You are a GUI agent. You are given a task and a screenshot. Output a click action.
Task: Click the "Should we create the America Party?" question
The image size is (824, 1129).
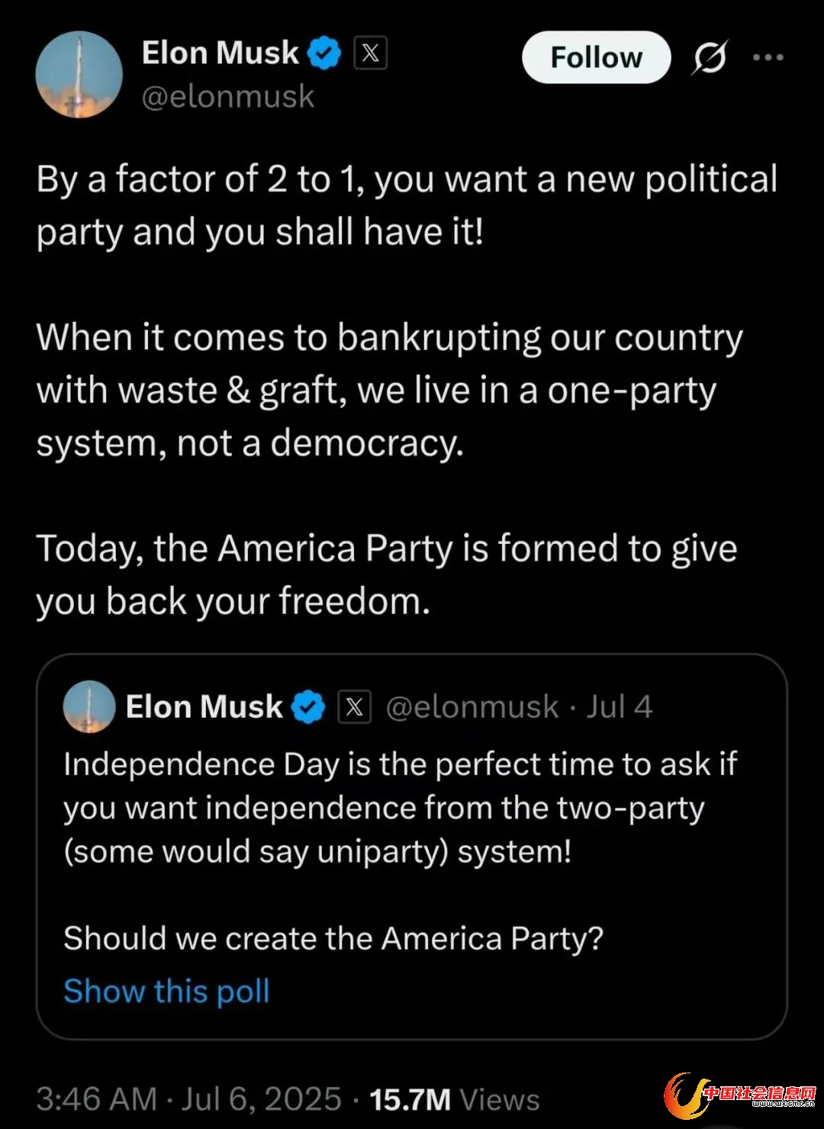[x=333, y=938]
